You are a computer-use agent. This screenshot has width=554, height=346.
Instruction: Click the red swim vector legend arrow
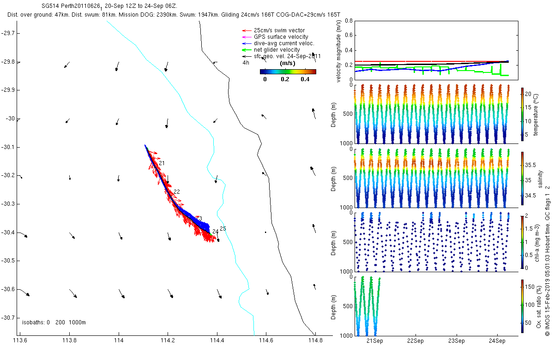tap(246, 30)
